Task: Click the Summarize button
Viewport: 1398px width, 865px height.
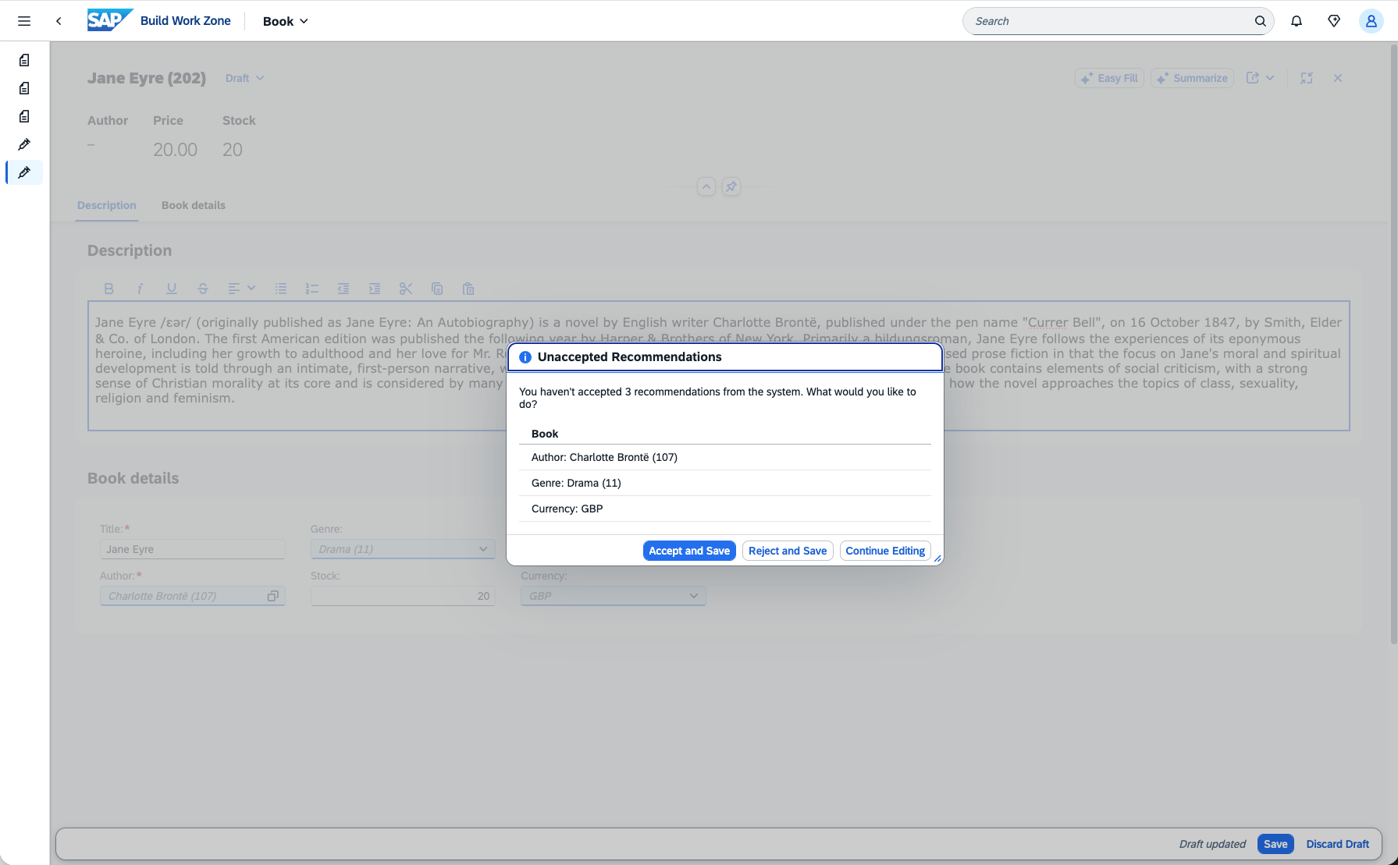Action: pyautogui.click(x=1192, y=78)
